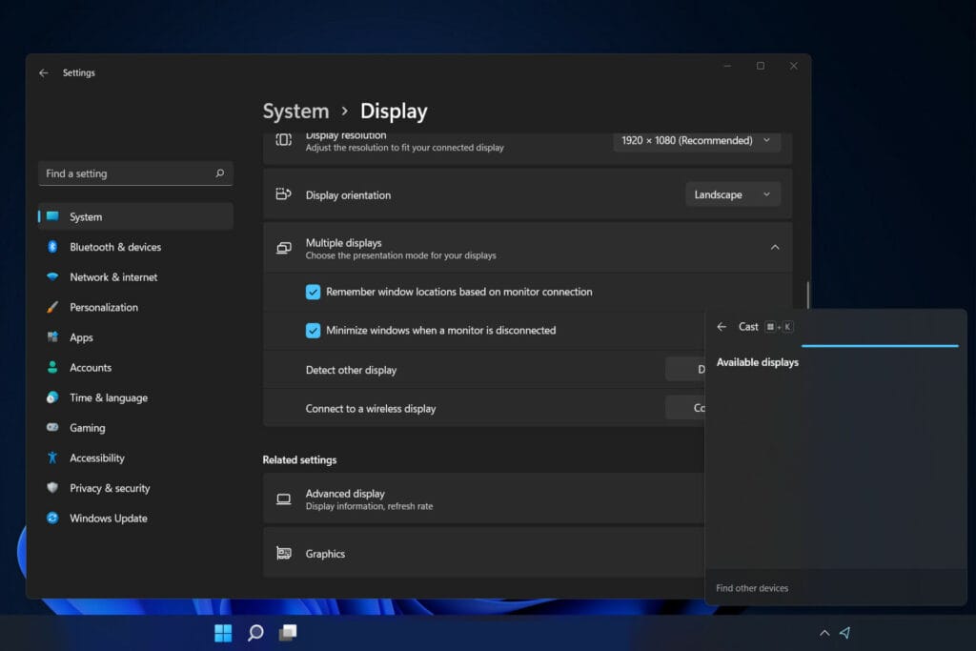Click Find other devices in Cast panel
Viewport: 976px width, 651px height.
(751, 588)
